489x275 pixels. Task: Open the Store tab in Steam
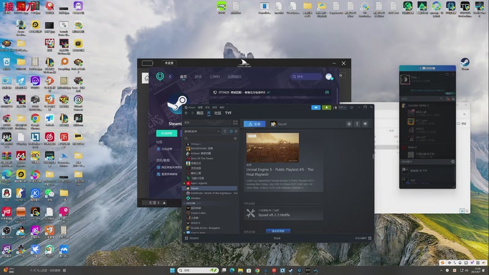200,113
